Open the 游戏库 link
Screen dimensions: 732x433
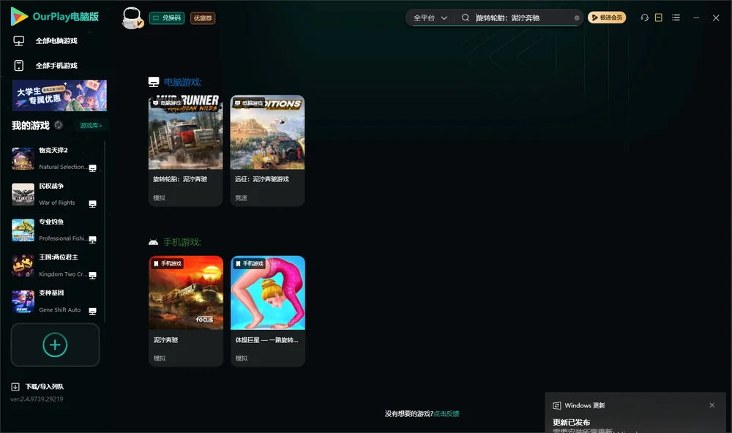click(91, 126)
